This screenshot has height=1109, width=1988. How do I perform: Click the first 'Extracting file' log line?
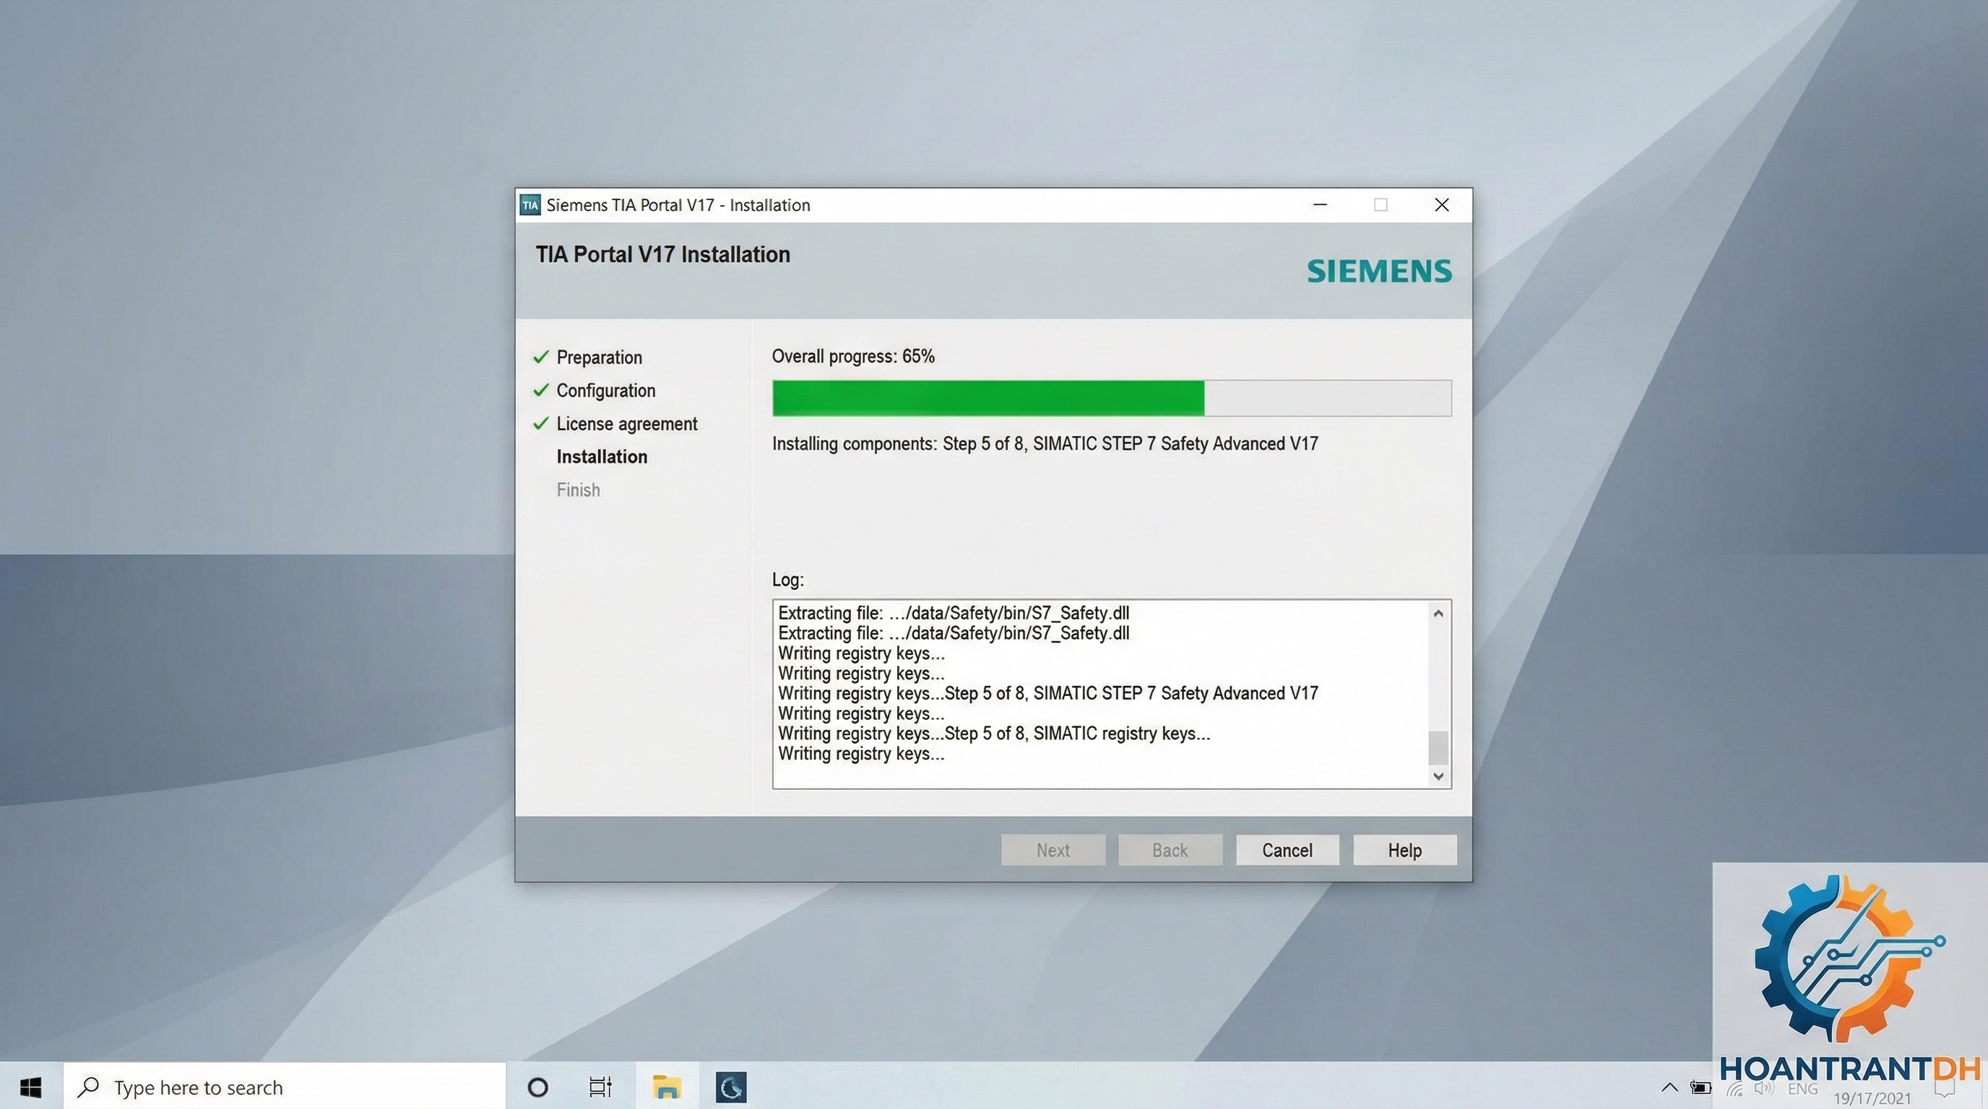click(x=953, y=613)
